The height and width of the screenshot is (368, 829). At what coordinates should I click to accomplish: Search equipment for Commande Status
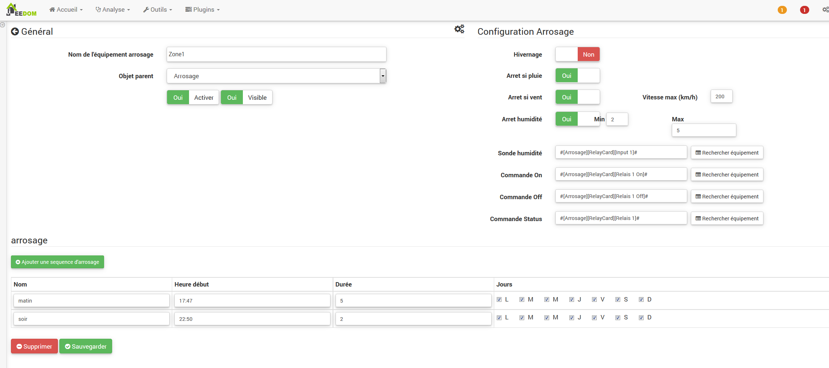[x=727, y=219]
